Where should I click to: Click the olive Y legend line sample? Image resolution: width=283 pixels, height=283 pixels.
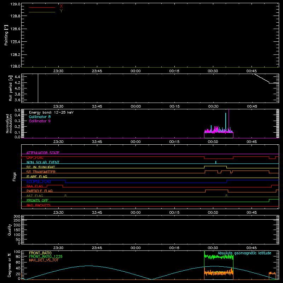tap(42, 12)
